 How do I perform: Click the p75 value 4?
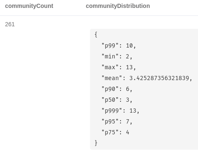[x=128, y=132]
